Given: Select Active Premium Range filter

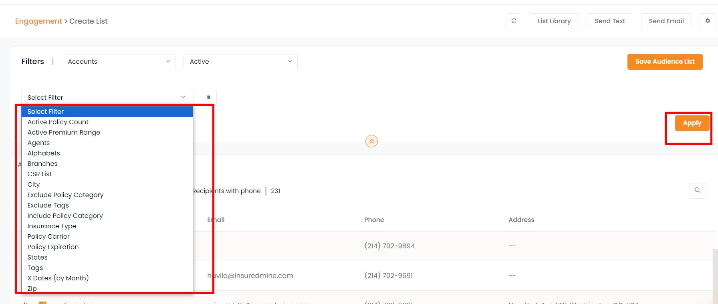Looking at the screenshot, I should tap(107, 133).
